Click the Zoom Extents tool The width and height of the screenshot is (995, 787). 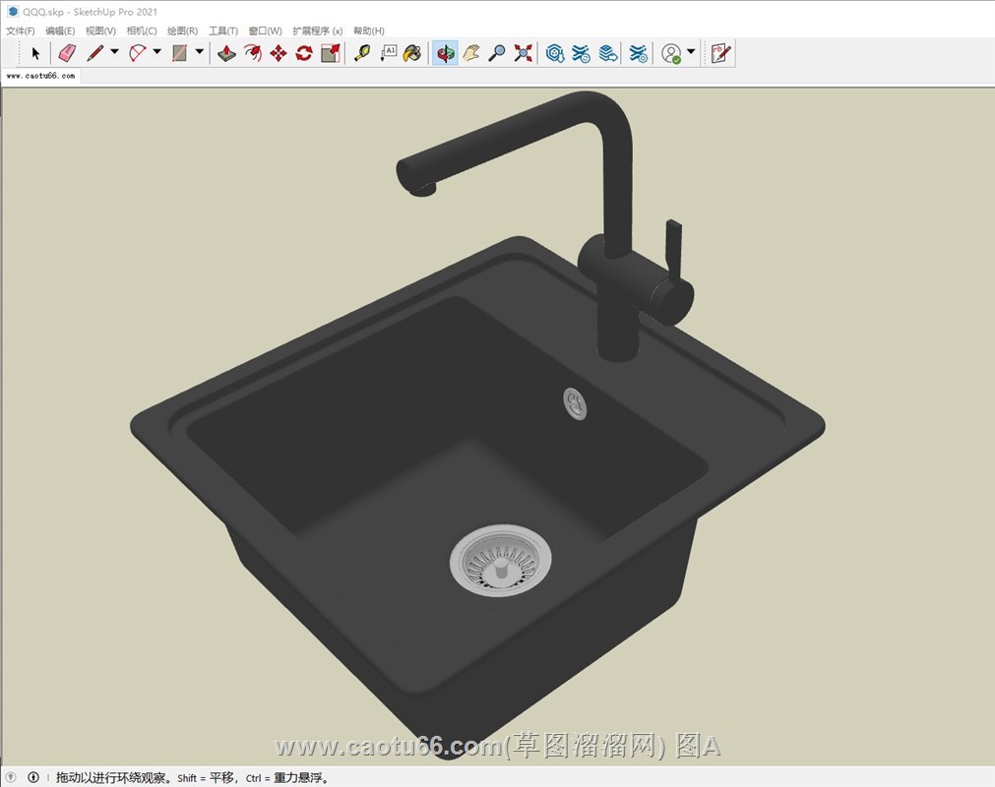524,53
